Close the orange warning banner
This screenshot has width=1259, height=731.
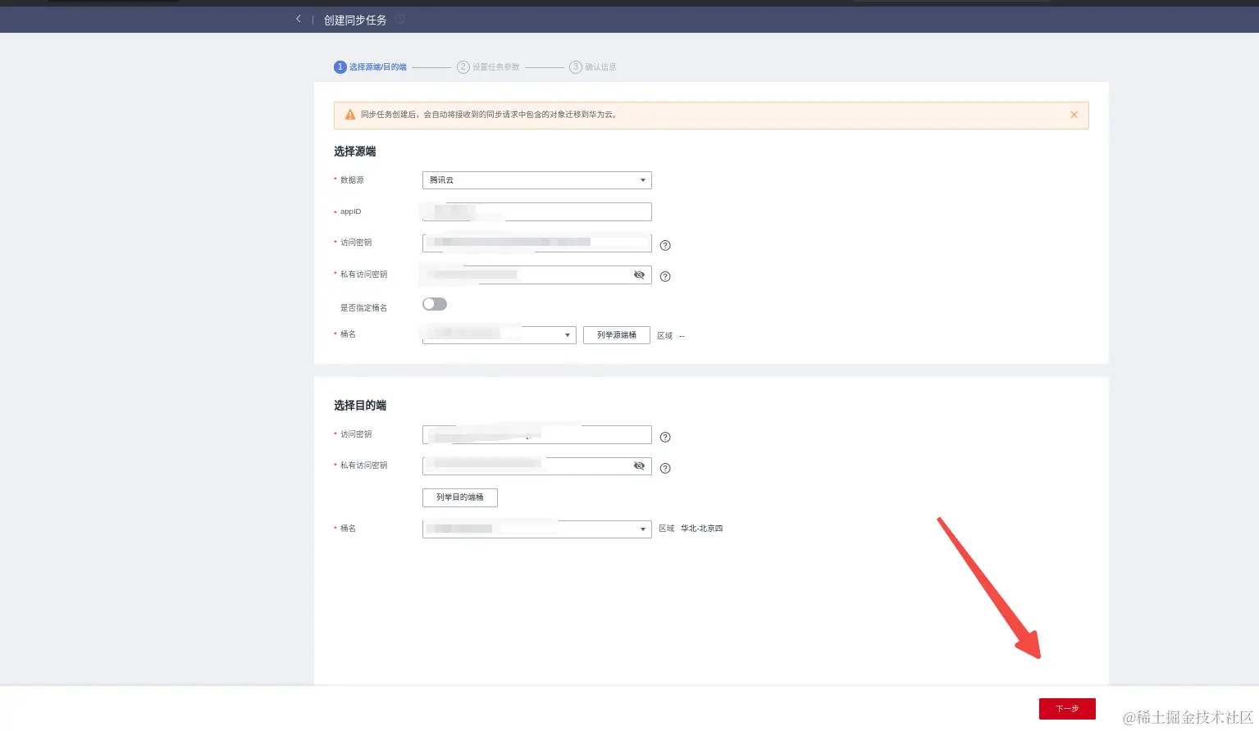click(1074, 115)
